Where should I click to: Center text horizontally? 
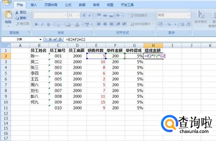pos(105,24)
